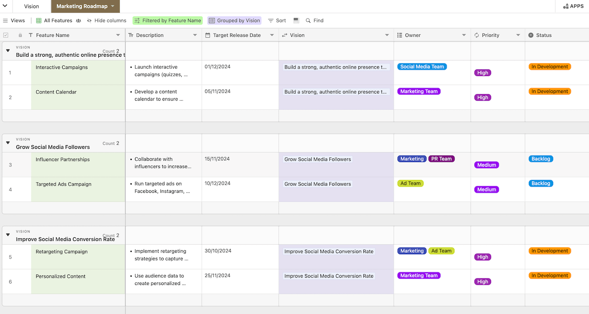The height and width of the screenshot is (314, 589).
Task: Open the Feature Name column dropdown
Action: pyautogui.click(x=117, y=35)
